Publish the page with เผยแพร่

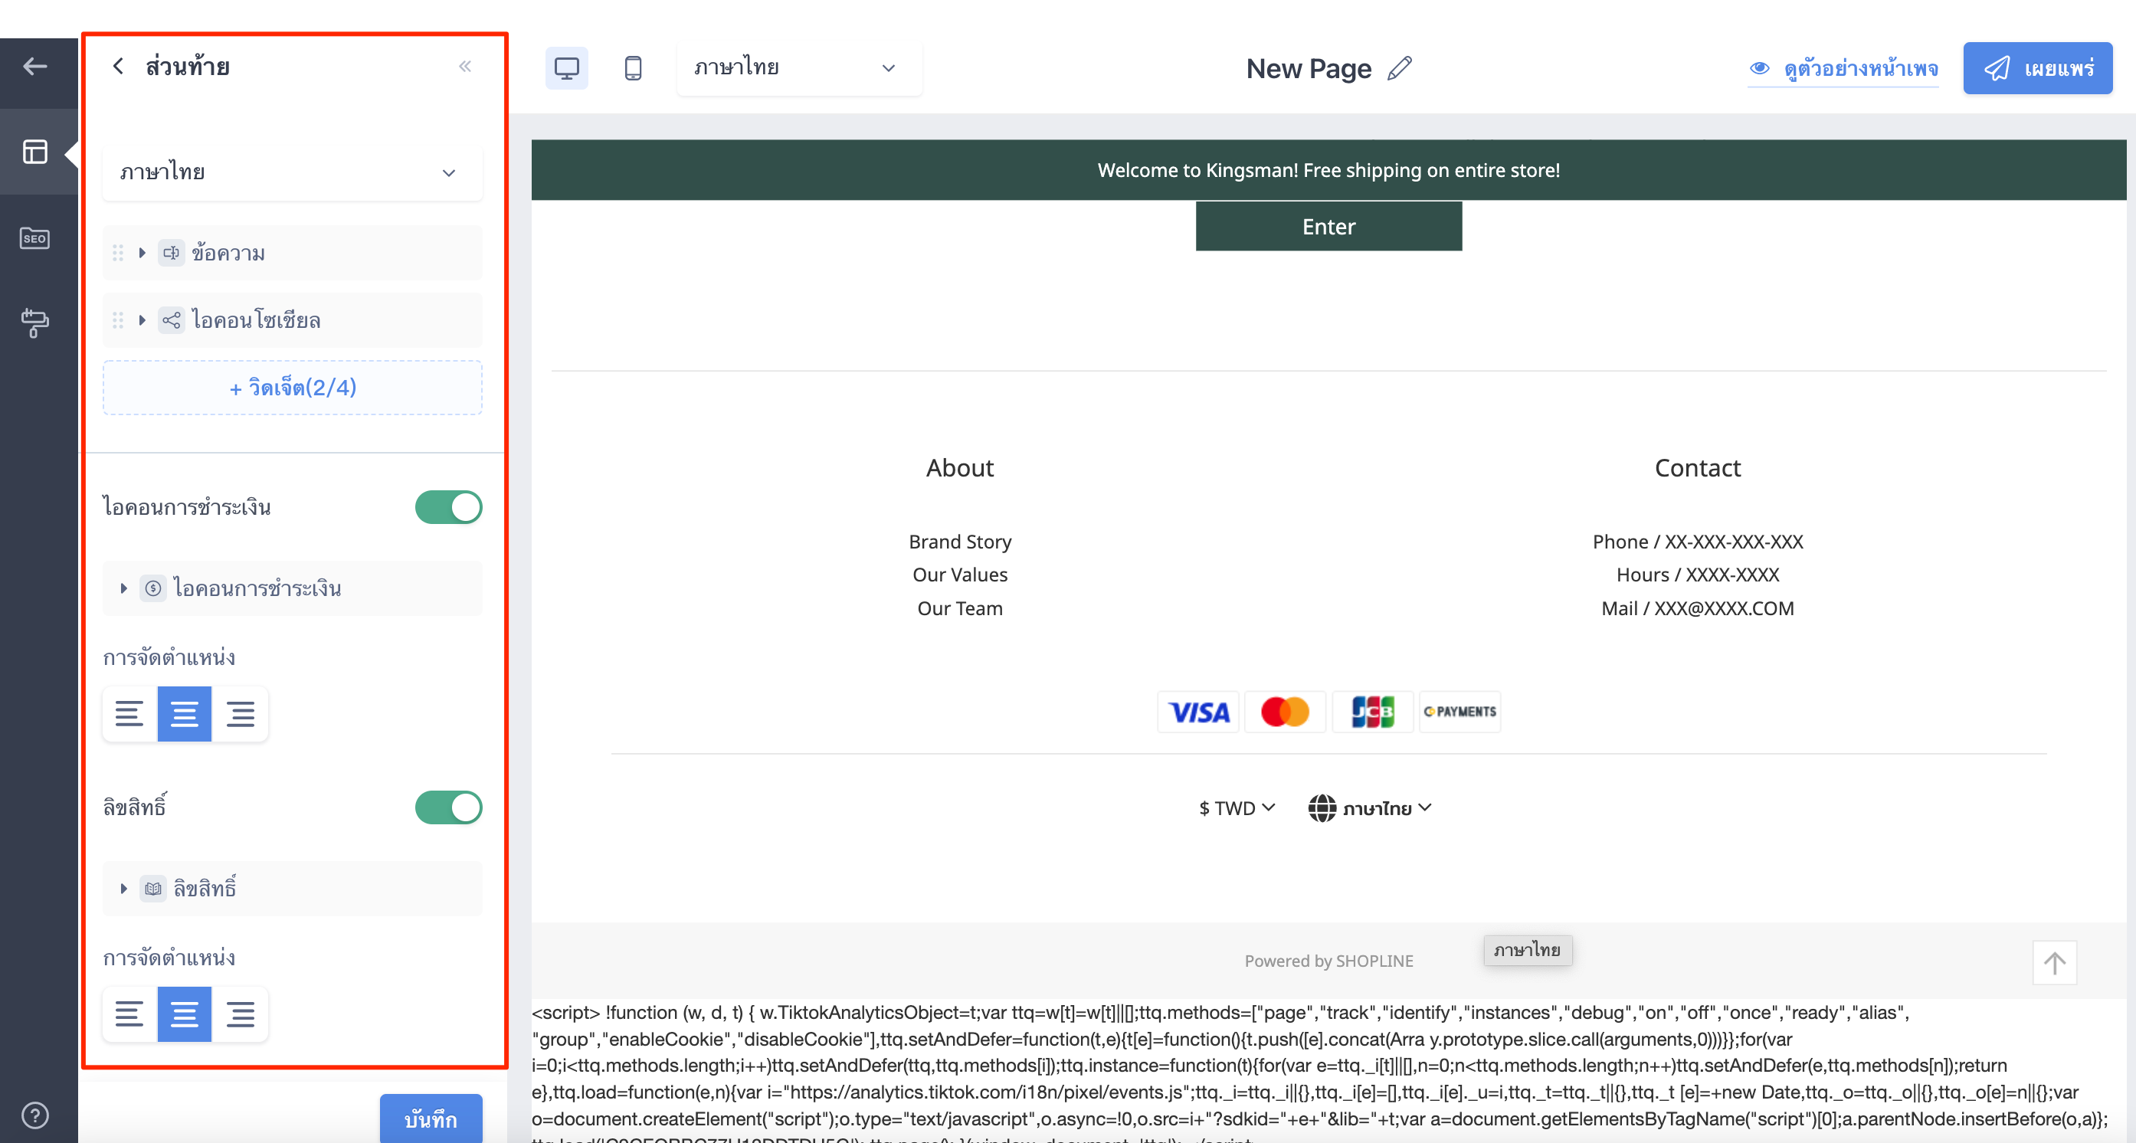[x=2037, y=68]
